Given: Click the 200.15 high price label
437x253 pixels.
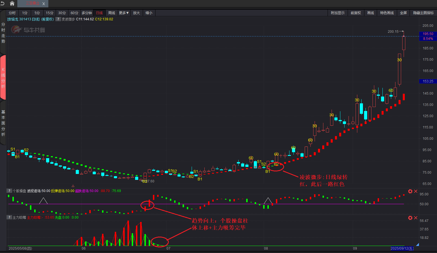Looking at the screenshot, I should 393,32.
